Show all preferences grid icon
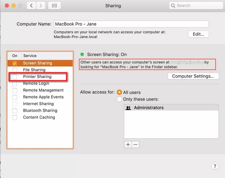This screenshot has height=178, width=225. point(54,6)
